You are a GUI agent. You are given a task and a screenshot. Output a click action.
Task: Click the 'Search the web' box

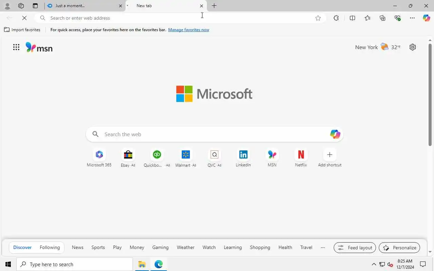(x=214, y=134)
